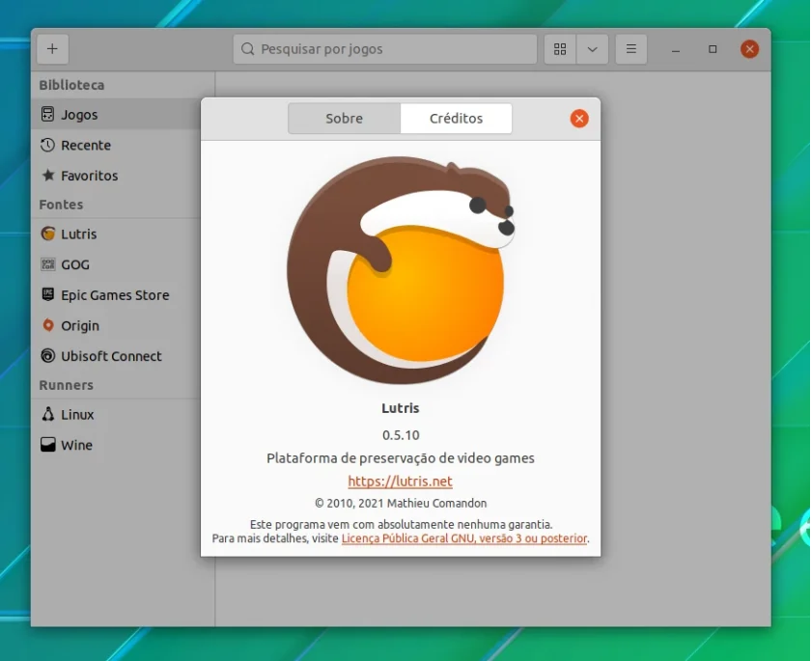Open the Licença Pública Geral GNU link
Viewport: 811px width, 661px height.
464,538
